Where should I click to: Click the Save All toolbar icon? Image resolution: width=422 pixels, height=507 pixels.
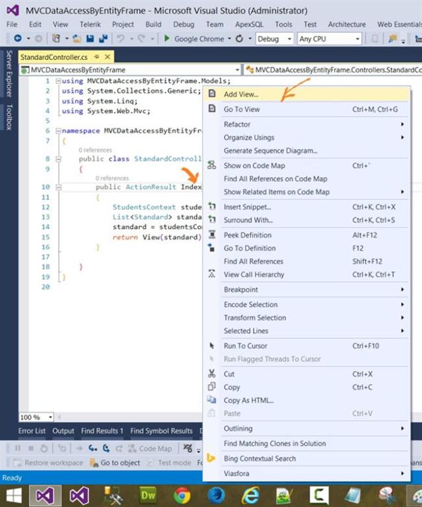[104, 38]
